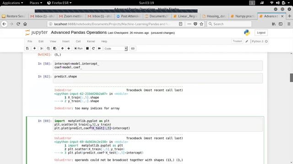Click the Pocket save icon
This screenshot has height=164, width=293.
click(195, 24)
